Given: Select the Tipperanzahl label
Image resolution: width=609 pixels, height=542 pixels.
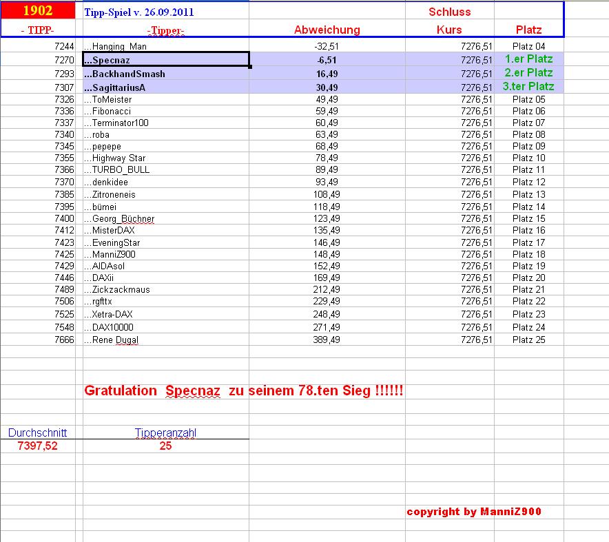Looking at the screenshot, I should (165, 433).
